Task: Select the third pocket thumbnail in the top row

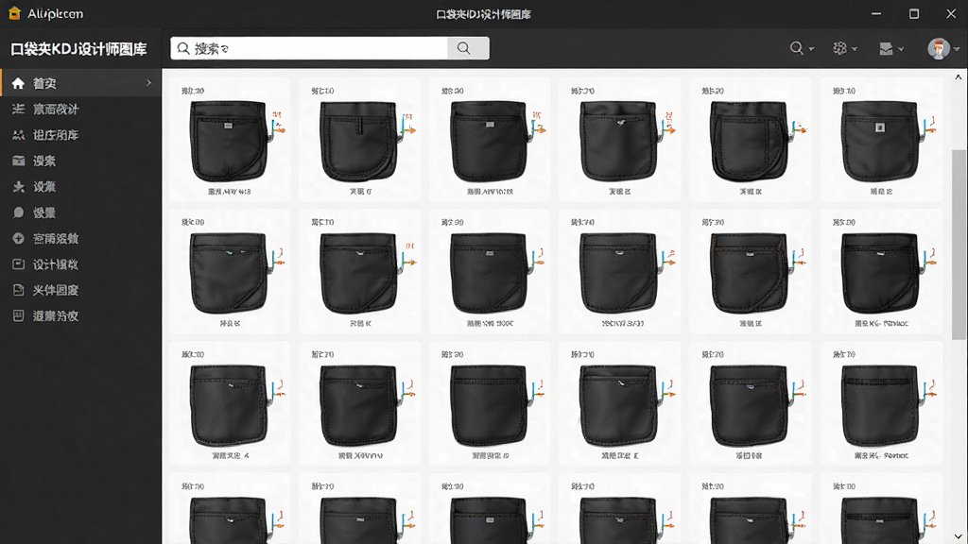Action: click(490, 140)
